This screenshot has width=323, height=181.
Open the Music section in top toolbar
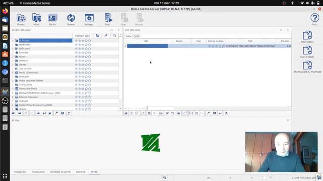tap(37, 19)
